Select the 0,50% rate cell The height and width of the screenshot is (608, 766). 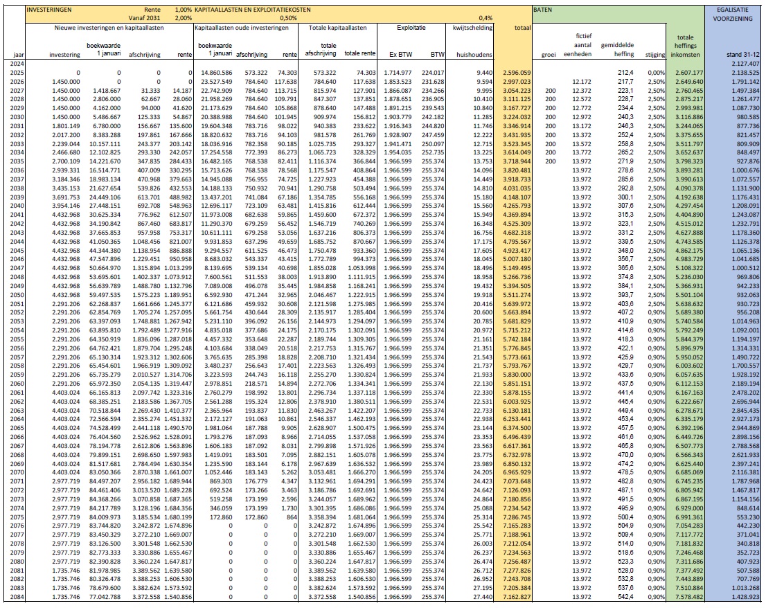click(287, 19)
